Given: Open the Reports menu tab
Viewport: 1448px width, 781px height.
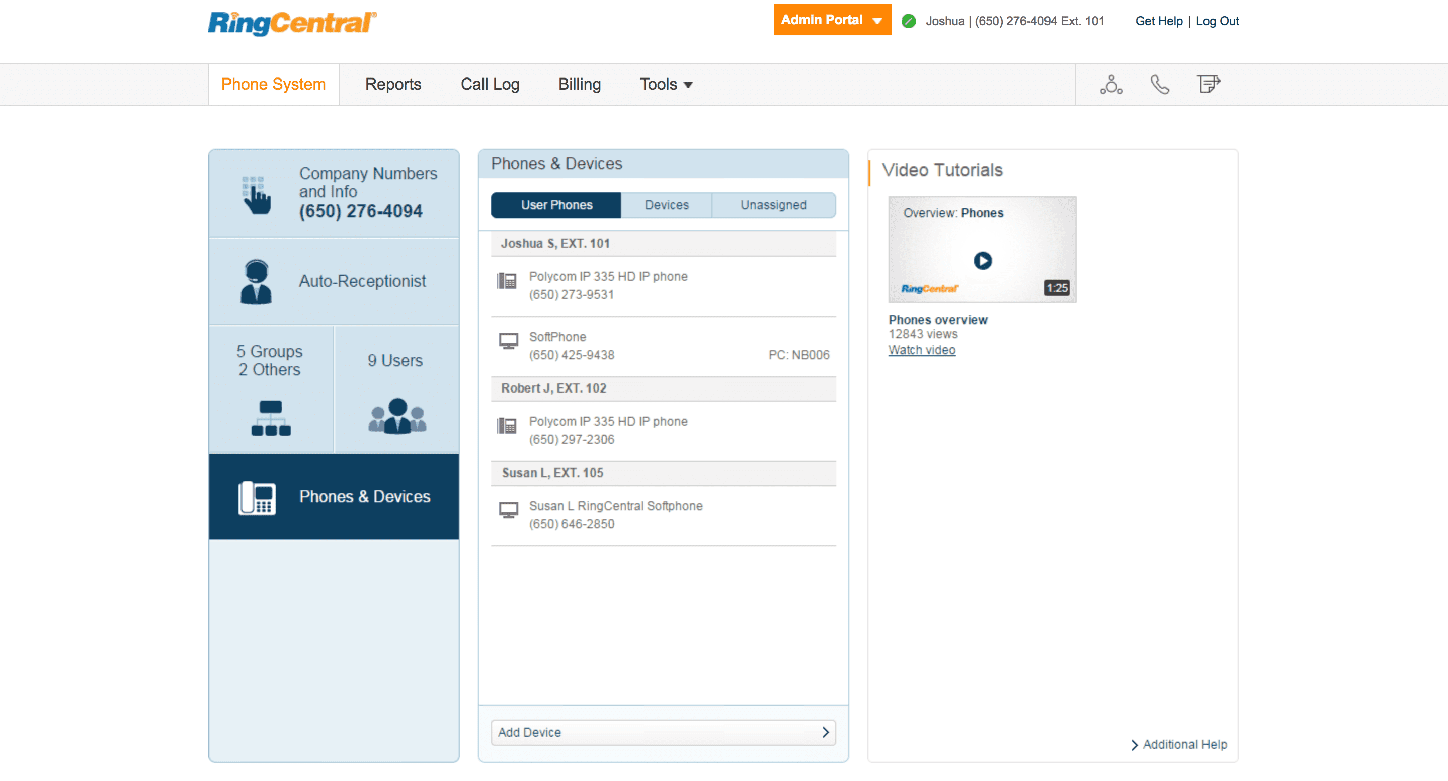Looking at the screenshot, I should [393, 85].
